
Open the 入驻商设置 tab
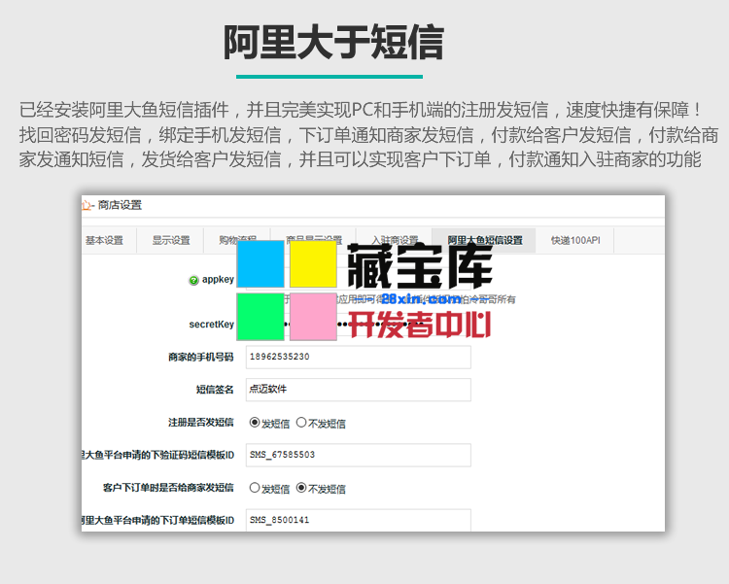(395, 240)
